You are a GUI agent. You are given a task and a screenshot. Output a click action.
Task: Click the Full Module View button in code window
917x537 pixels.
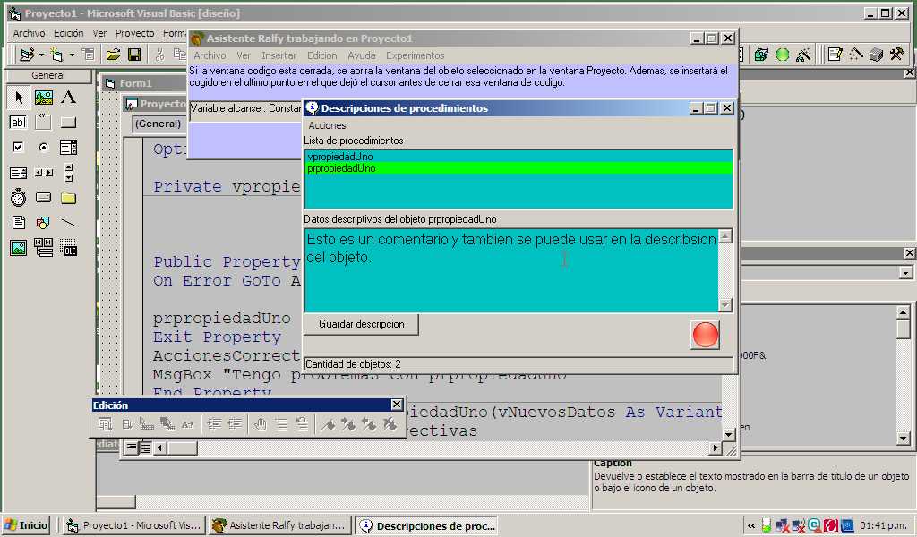tap(145, 447)
